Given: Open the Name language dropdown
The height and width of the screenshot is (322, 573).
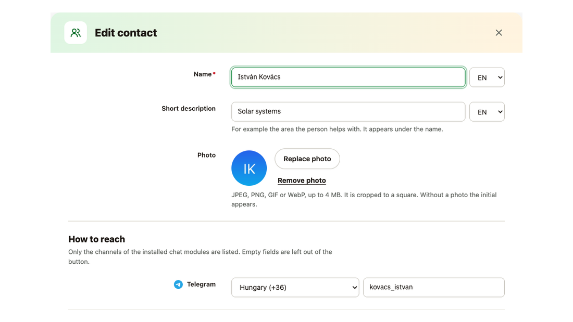Looking at the screenshot, I should click(487, 78).
